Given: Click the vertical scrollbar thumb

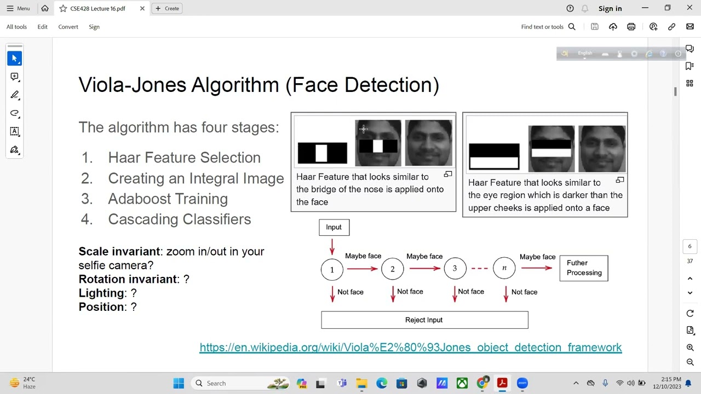Looking at the screenshot, I should point(675,91).
